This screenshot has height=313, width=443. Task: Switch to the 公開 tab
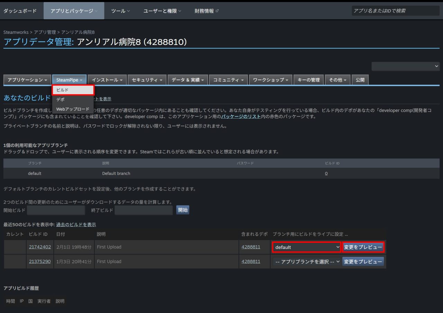pyautogui.click(x=360, y=80)
